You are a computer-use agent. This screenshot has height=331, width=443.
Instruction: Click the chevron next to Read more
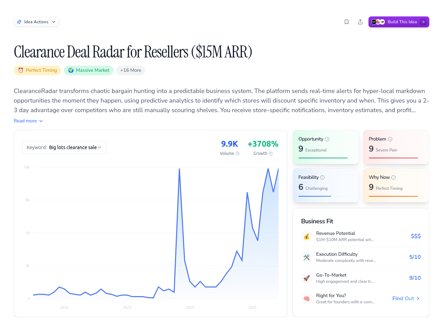pos(41,121)
